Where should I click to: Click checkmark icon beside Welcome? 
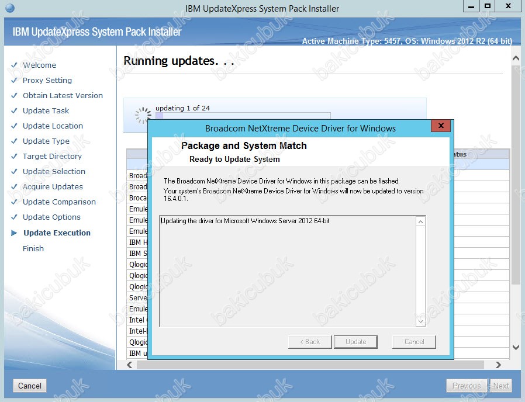[14, 65]
